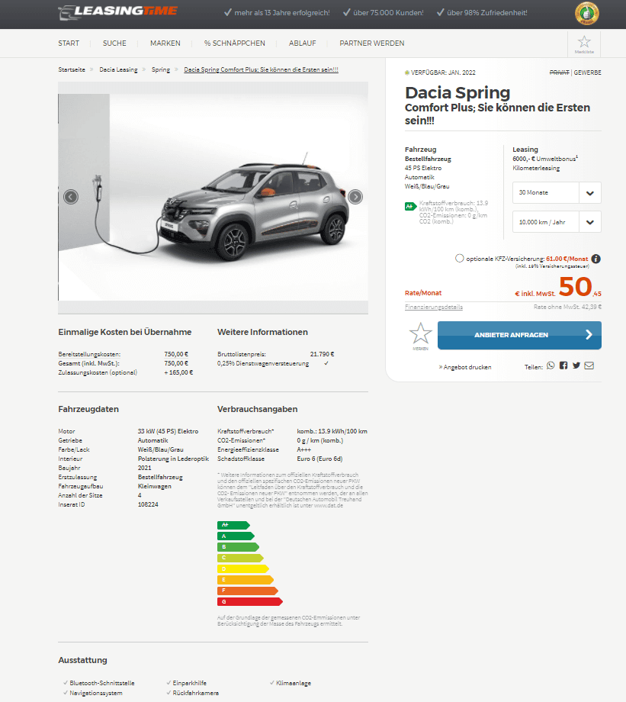Show next car image arrow
The height and width of the screenshot is (702, 626).
point(355,197)
